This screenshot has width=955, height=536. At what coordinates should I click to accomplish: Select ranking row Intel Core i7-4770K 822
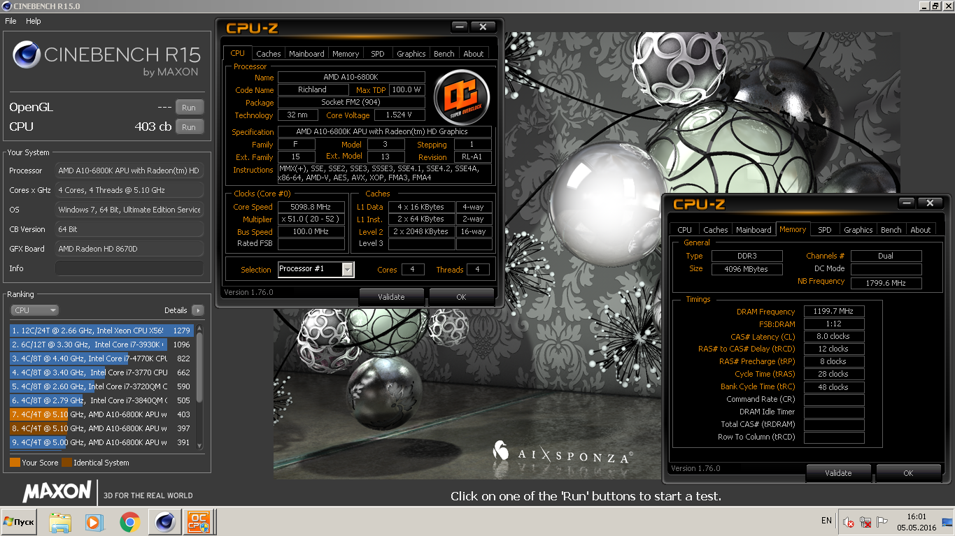(x=101, y=358)
